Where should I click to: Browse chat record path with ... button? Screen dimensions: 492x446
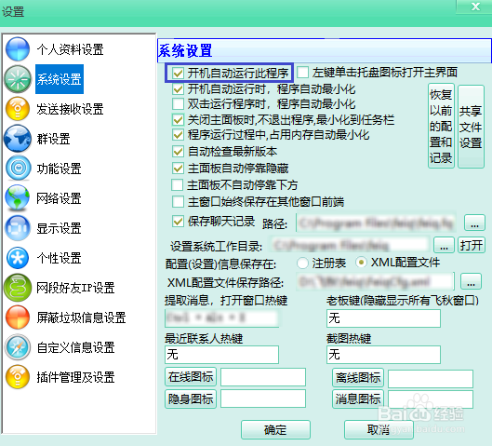pos(474,223)
